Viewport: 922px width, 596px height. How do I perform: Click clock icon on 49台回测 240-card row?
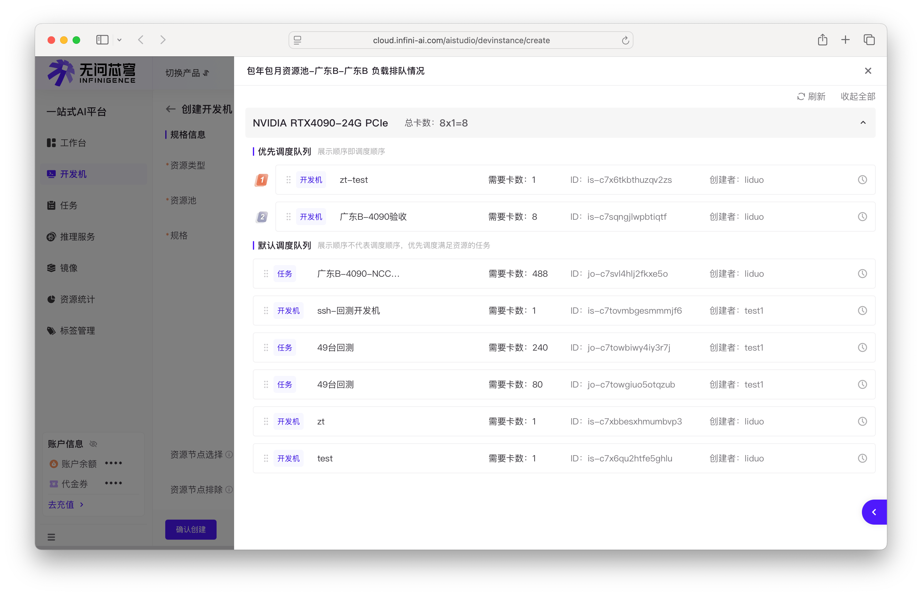coord(862,347)
